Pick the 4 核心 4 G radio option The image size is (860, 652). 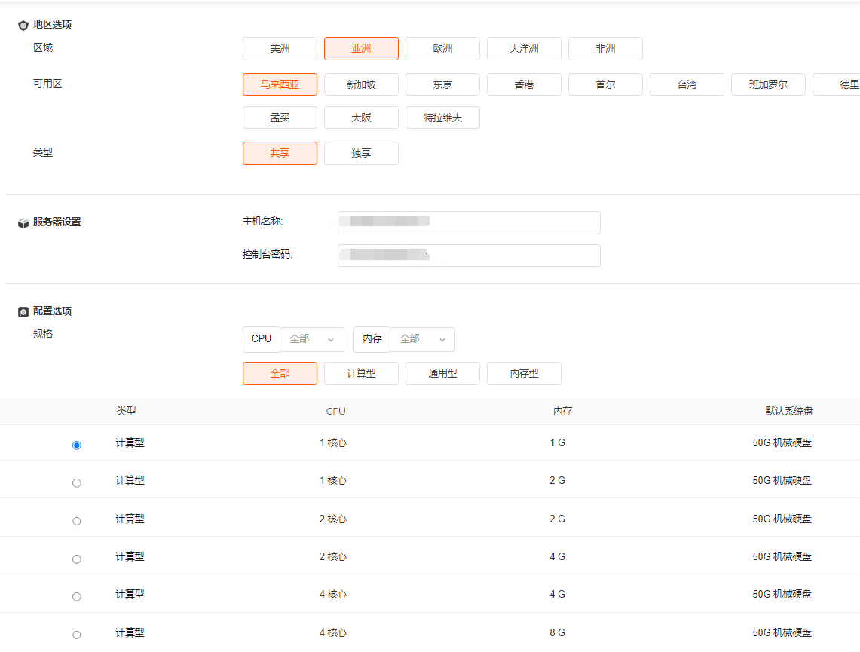76,597
